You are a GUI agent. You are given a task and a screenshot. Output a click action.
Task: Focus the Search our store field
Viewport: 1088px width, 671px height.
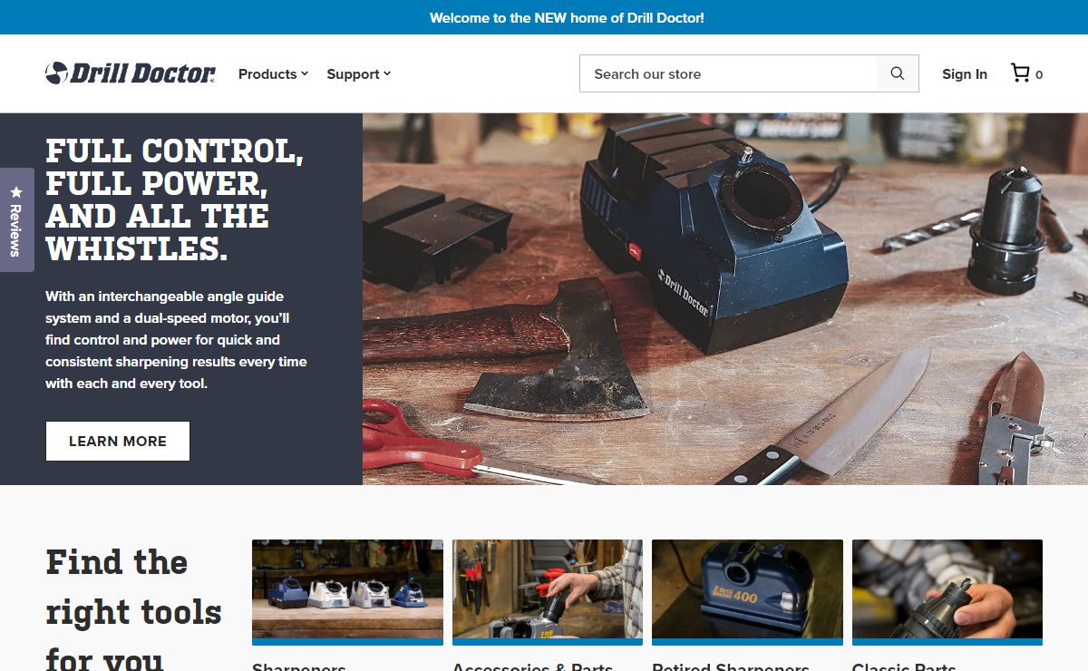click(x=728, y=73)
